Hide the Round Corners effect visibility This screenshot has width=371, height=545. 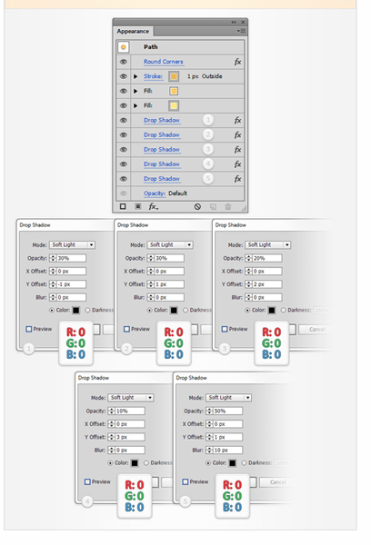coord(123,62)
